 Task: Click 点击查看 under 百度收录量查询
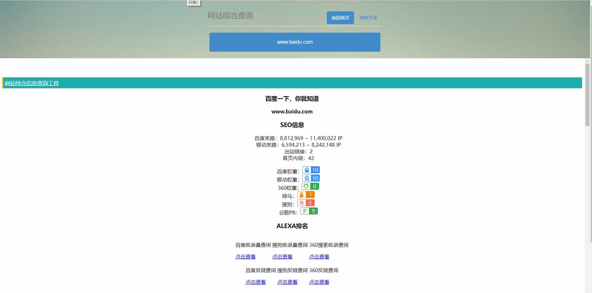click(246, 257)
